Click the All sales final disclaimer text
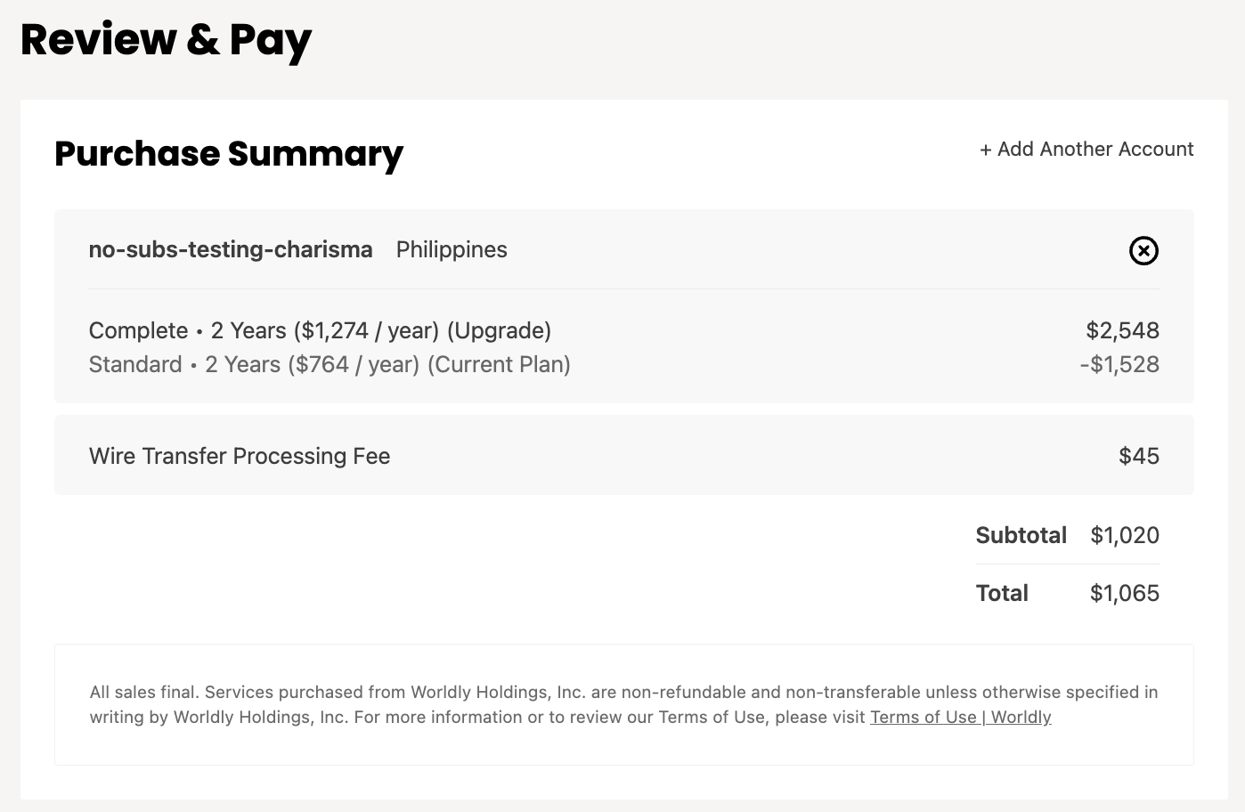Viewport: 1245px width, 812px height. pyautogui.click(x=146, y=693)
